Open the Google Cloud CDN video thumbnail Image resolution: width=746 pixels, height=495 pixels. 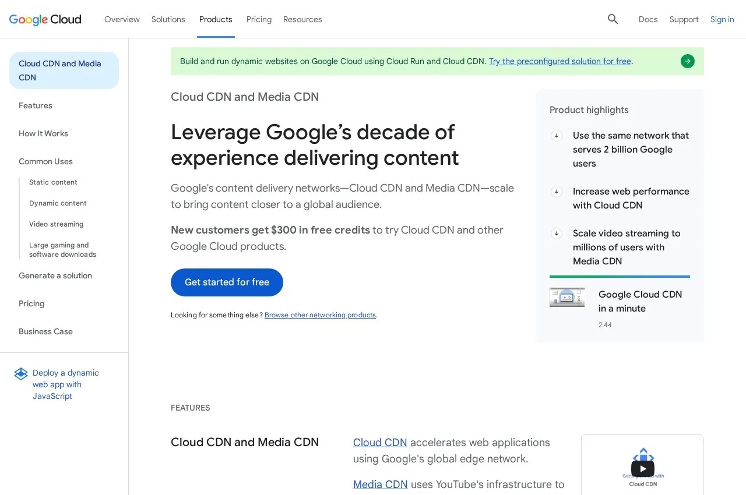[567, 297]
